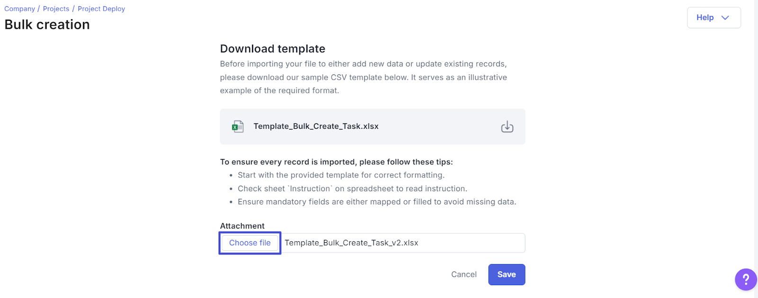Cancel the bulk creation
Image resolution: width=758 pixels, height=298 pixels.
pos(464,274)
